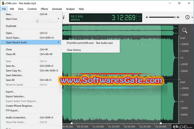Expand the New From submenu arrow
Viewport: 194px width, 129px height.
58,19
